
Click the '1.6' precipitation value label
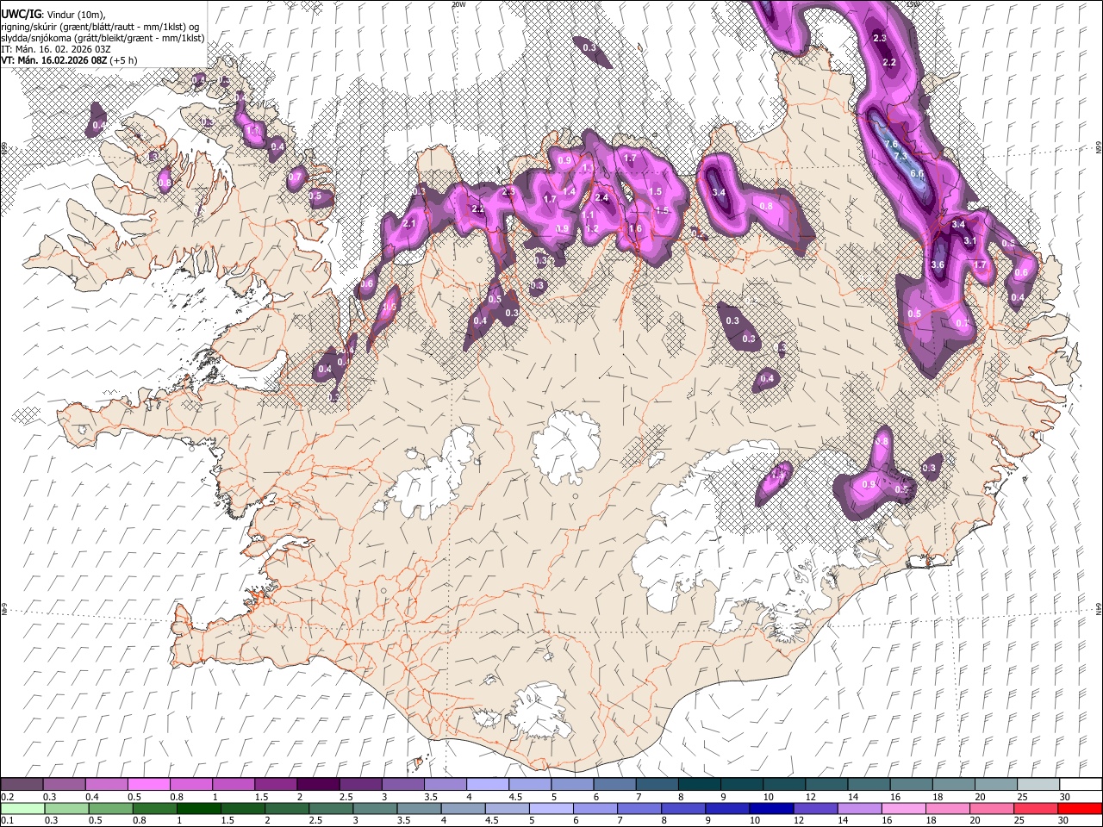coord(636,228)
